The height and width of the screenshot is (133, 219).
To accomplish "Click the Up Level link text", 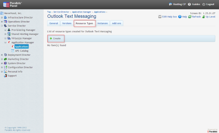I will coord(211,17).
